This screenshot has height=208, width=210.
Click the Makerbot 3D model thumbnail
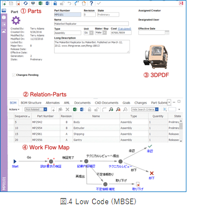pos(155,57)
